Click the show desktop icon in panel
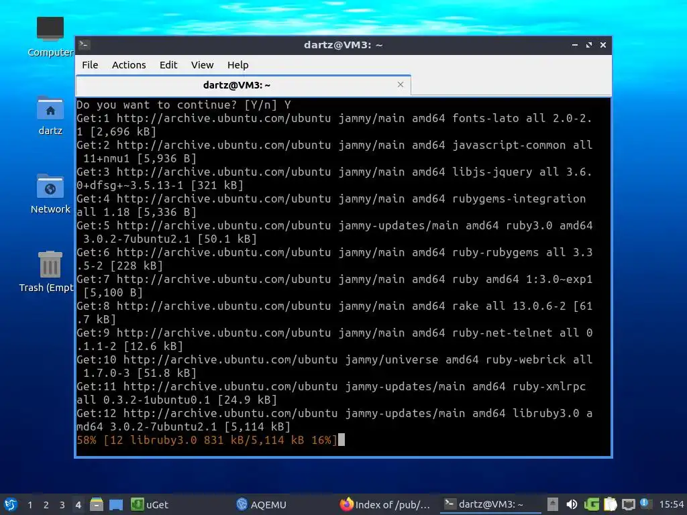This screenshot has height=515, width=687. click(115, 504)
